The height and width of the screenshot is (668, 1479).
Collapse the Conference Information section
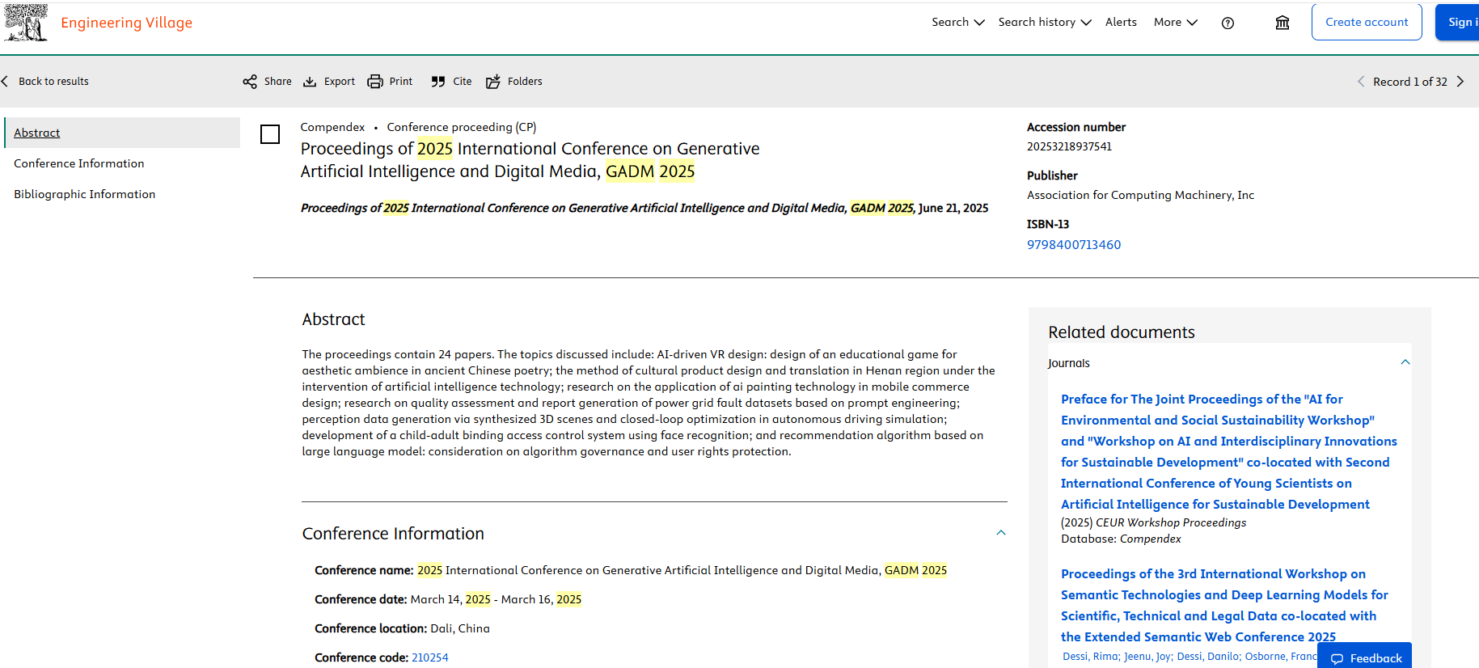click(x=1001, y=533)
